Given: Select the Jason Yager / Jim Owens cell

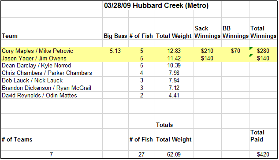Looking at the screenshot, I should click(52, 58).
